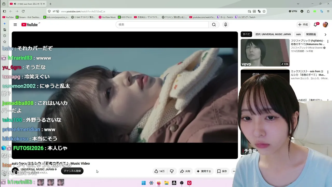332x187 pixels.
Task: Open the browser extensions puzzle icon
Action: tap(308, 11)
